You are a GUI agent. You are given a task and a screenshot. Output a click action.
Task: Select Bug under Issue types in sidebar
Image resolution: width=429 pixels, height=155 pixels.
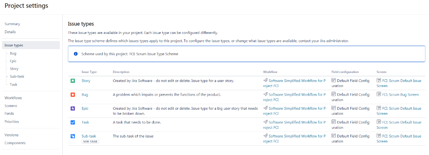[x=13, y=53]
